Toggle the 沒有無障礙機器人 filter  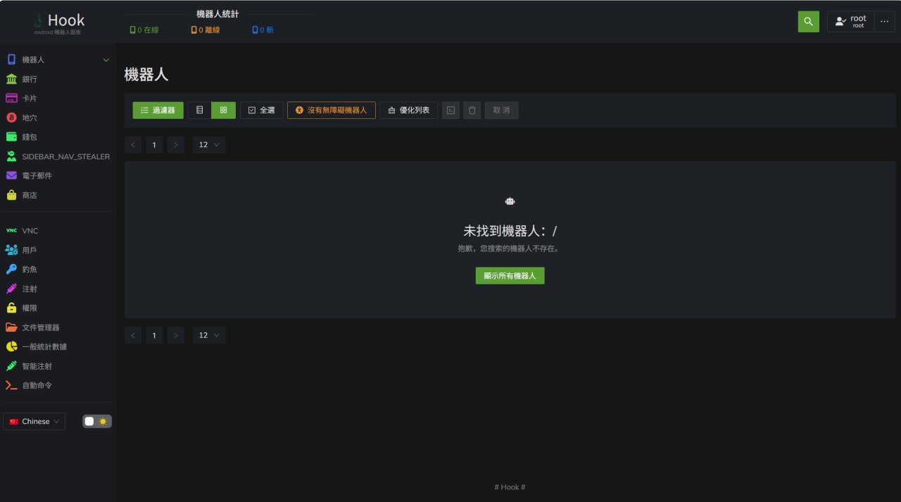point(332,111)
